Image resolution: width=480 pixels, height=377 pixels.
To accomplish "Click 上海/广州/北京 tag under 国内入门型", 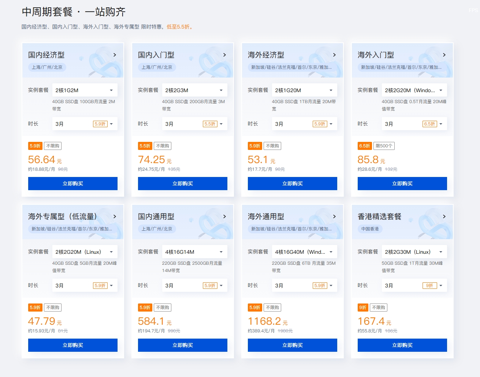I will 157,67.
